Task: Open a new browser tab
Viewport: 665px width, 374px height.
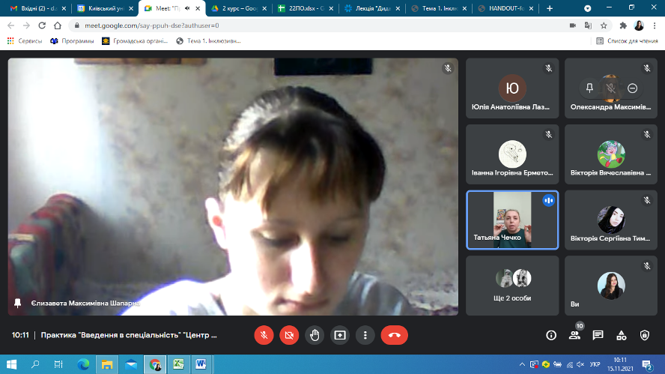Action: coord(550,8)
